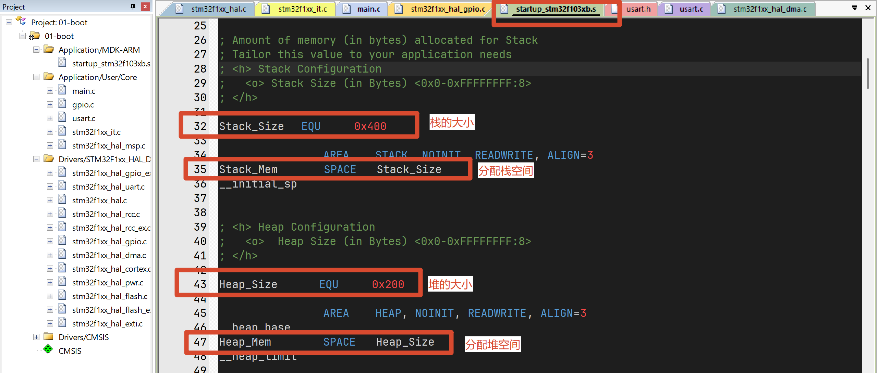
Task: Expand the main.c file dependencies
Action: tap(50, 91)
